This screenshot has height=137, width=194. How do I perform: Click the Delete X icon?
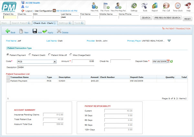(x=59, y=31)
